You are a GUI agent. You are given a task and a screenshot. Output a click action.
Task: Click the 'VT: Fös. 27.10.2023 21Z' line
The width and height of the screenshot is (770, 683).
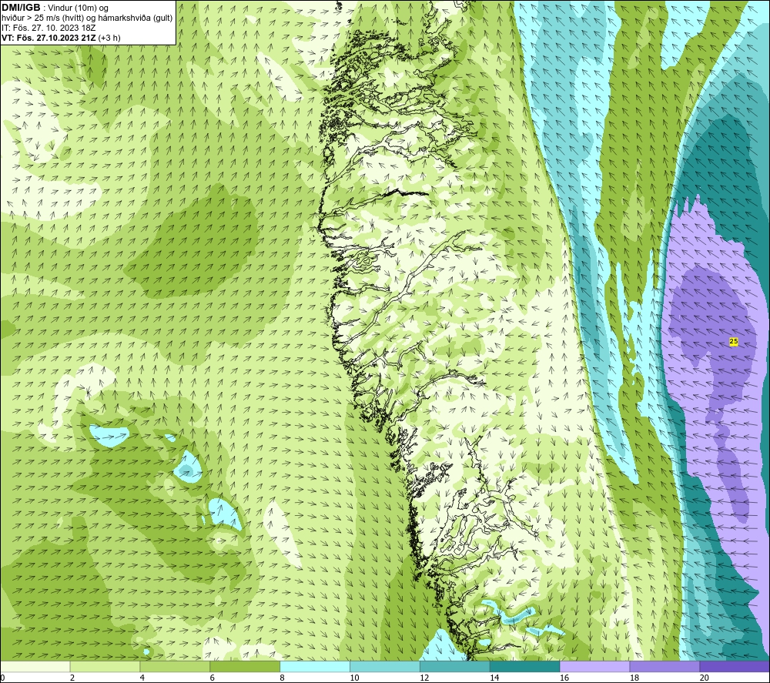pos(61,38)
